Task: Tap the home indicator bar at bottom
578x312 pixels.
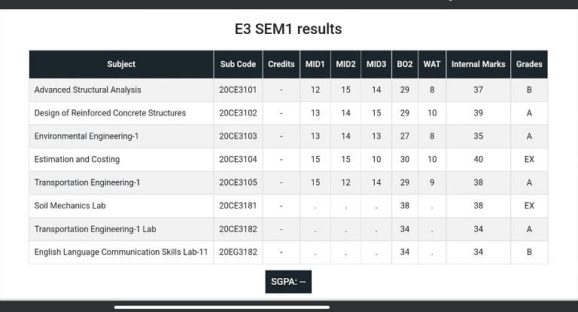Action: click(222, 307)
